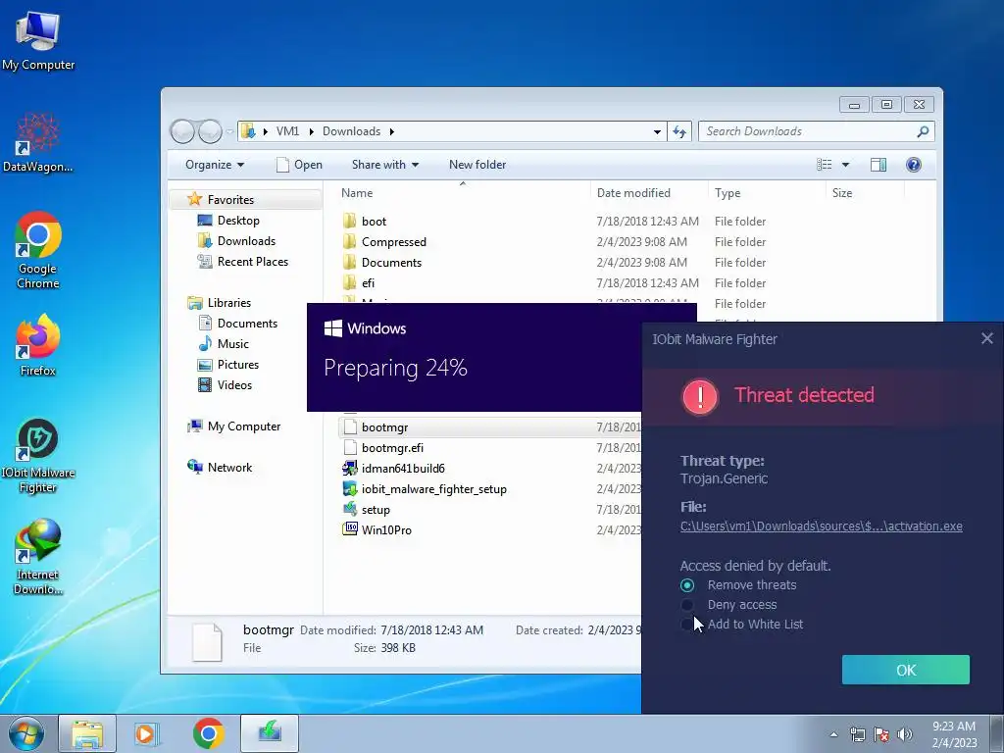This screenshot has width=1004, height=753.
Task: Open Windows Explorer from taskbar
Action: point(87,733)
